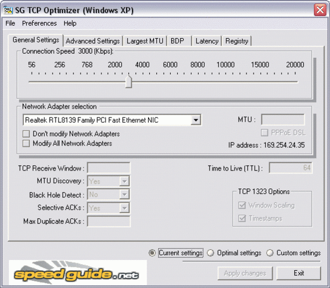The height and width of the screenshot is (288, 330).
Task: Switch to the Advanced Settings tab
Action: tap(92, 41)
